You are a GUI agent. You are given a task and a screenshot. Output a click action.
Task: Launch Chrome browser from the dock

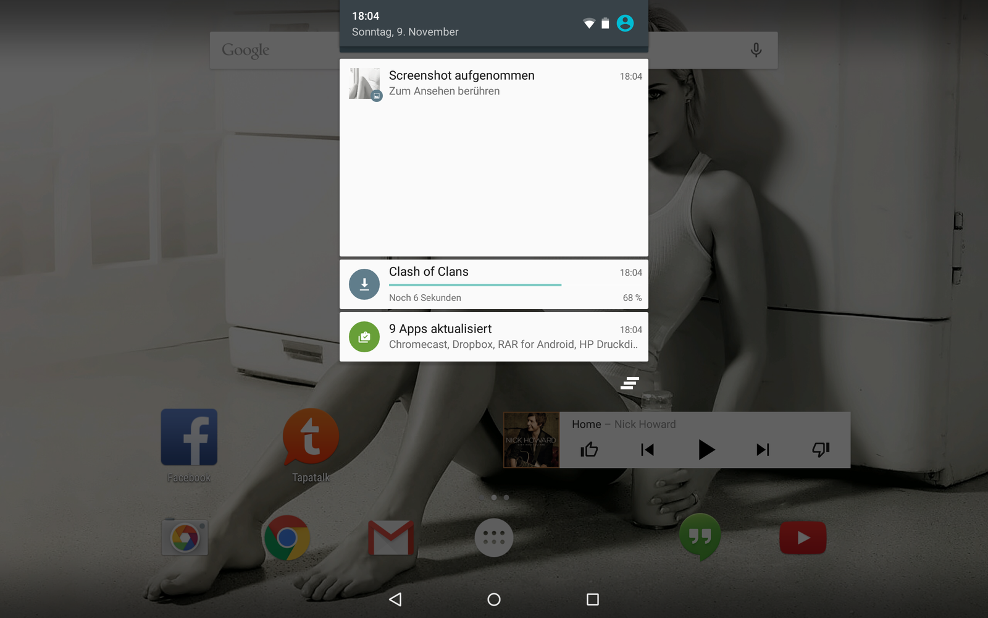[287, 538]
